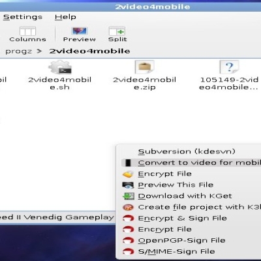
Task: Switch to Columns view mode
Action: (x=27, y=34)
